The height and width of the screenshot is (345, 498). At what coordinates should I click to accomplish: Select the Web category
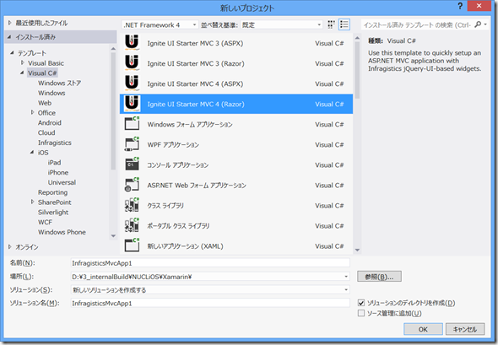pyautogui.click(x=45, y=103)
